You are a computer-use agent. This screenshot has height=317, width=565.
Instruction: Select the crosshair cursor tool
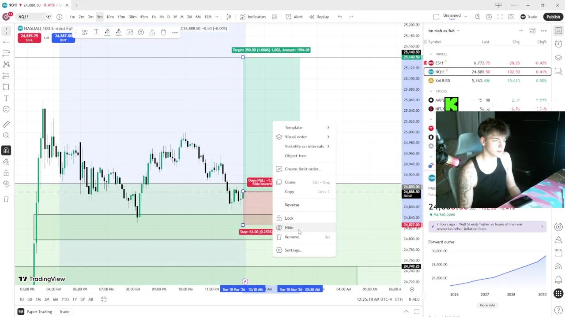pyautogui.click(x=6, y=31)
